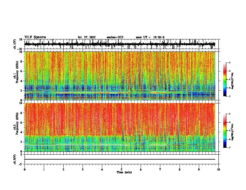
Task: Click the ch.1 spectrogram color scale bar
Action: coord(225,79)
